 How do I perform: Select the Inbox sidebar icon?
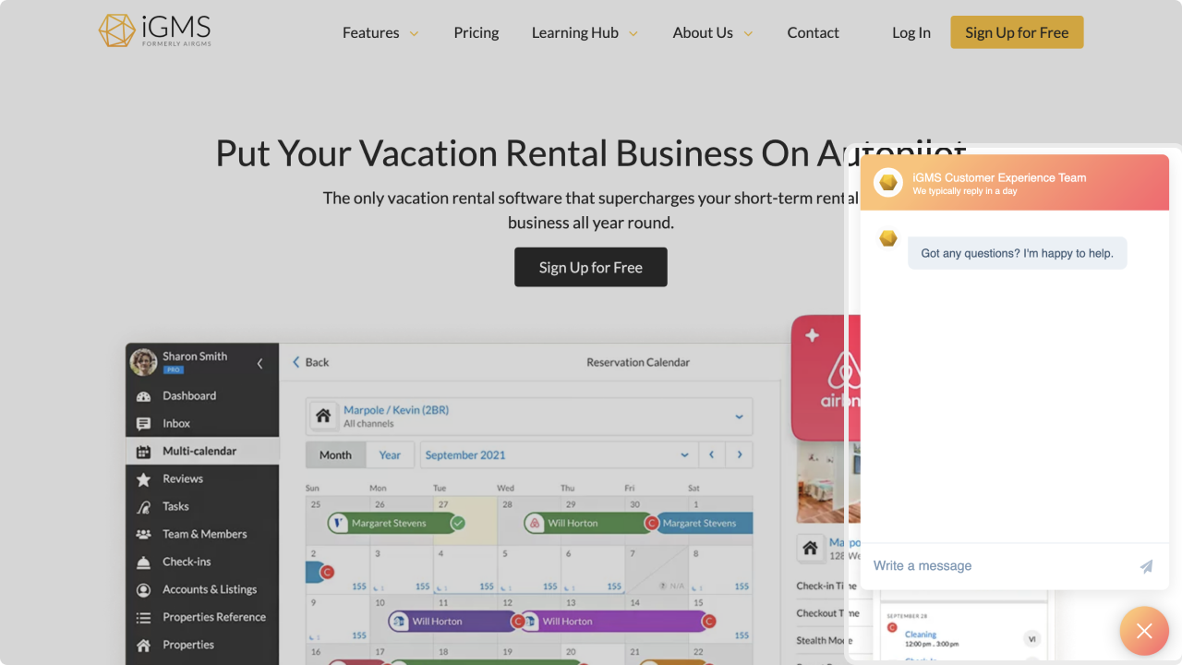[143, 424]
